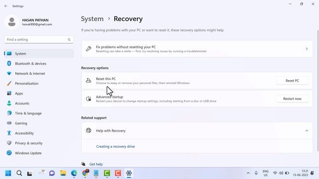Viewport: 319px width, 179px height.
Task: Click the search magnifier in Find a setting
Action: (69, 40)
